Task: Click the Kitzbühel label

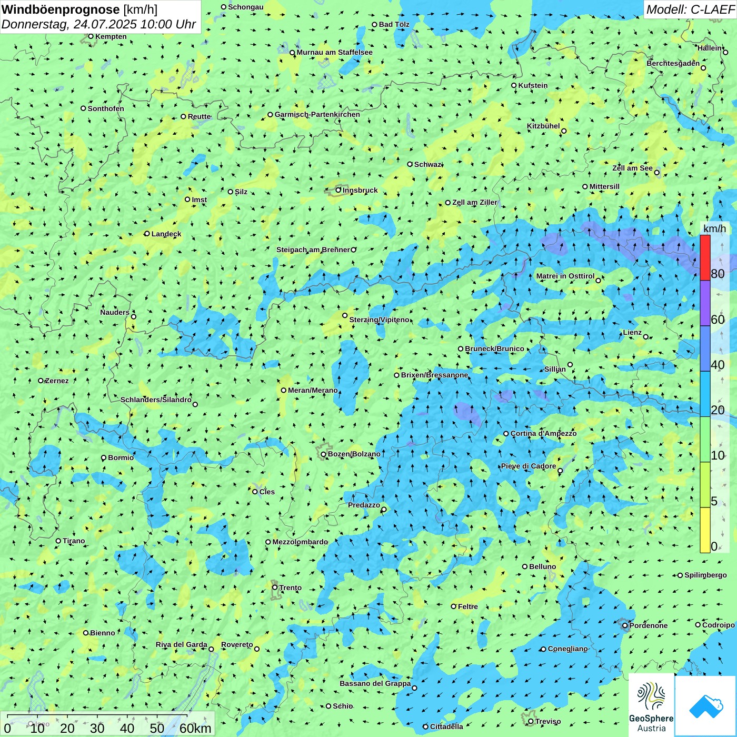Action: 544,126
